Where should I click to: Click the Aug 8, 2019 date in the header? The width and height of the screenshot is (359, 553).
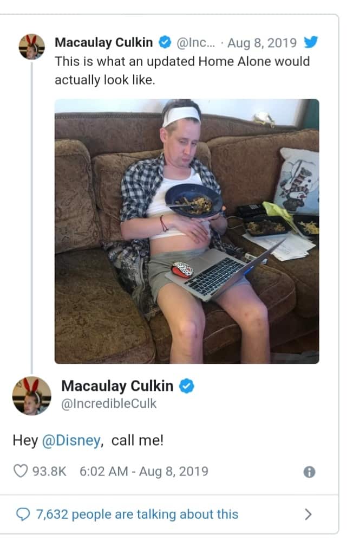262,43
